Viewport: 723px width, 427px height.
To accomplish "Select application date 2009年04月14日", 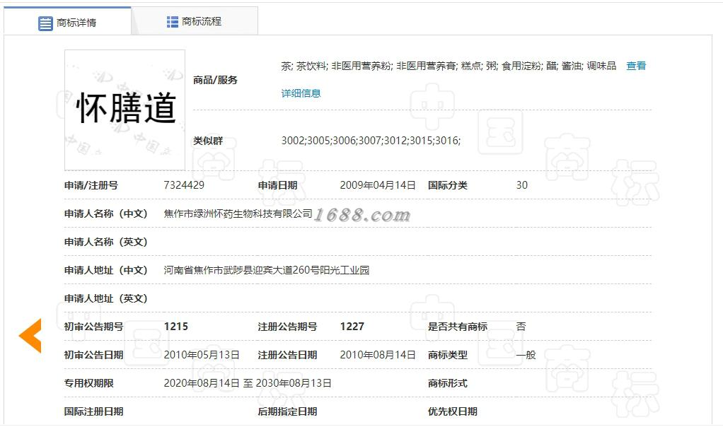I will 378,185.
